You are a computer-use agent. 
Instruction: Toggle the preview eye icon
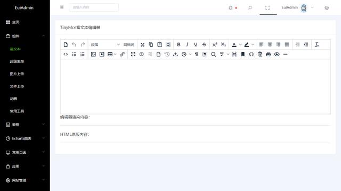[x=277, y=54]
